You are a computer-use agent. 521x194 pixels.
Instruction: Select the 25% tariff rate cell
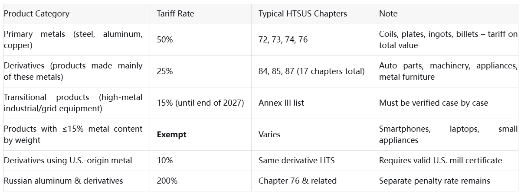[x=165, y=71]
